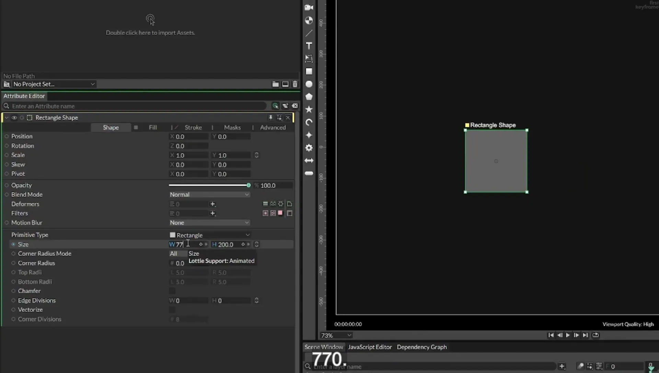Click the Size Height value field
Screen dimensions: 659x373
coord(226,244)
